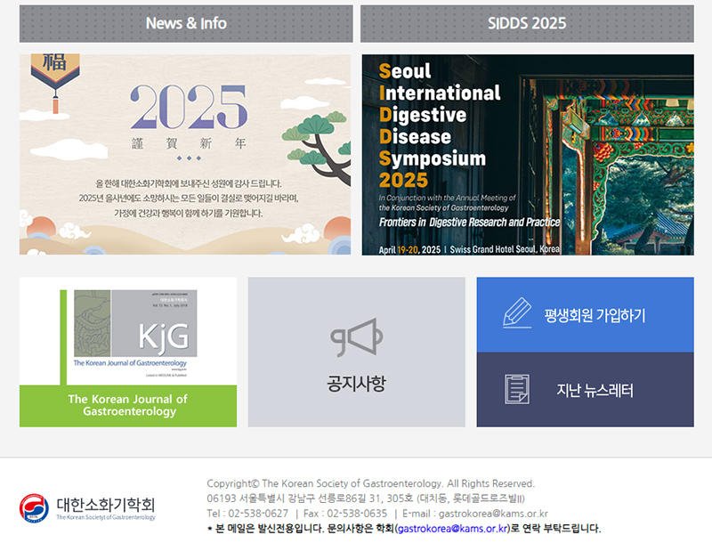
Task: Select the 06193 서울특별시 강남구 address line
Action: [x=366, y=498]
